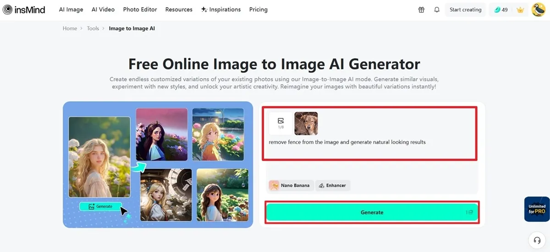Go to the Home breadcrumb
Image resolution: width=550 pixels, height=252 pixels.
(x=70, y=28)
